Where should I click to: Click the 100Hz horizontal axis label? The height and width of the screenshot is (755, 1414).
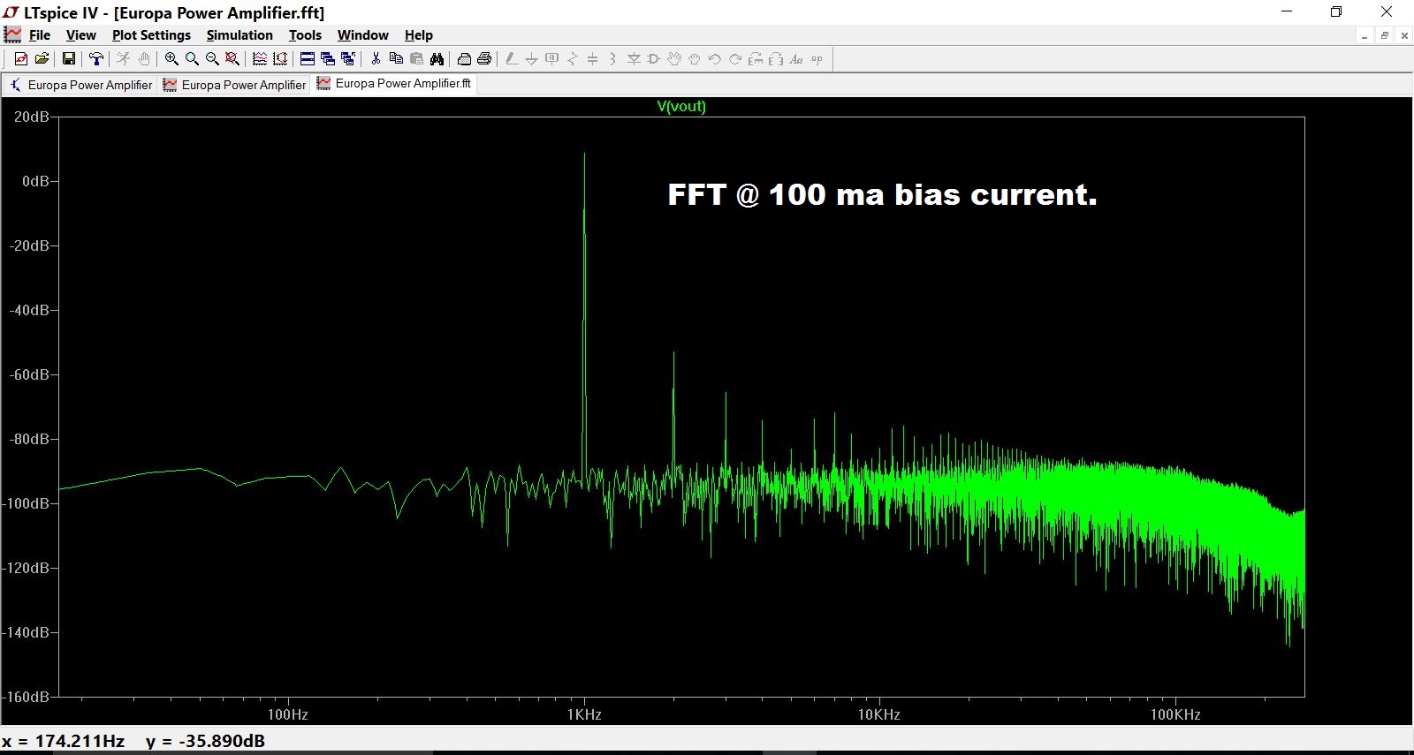[x=288, y=714]
